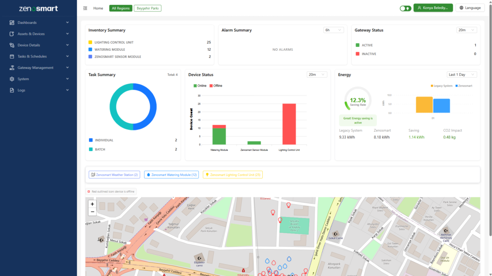Screen dimensions: 492x276
Task: Open the Alarm Summary 6h dropdown
Action: click(333, 30)
